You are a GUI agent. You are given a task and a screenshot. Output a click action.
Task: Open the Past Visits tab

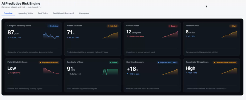pos(43,13)
